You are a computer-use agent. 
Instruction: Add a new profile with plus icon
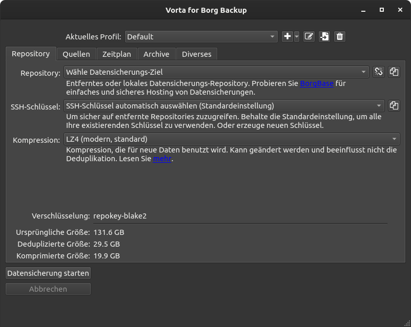point(287,36)
